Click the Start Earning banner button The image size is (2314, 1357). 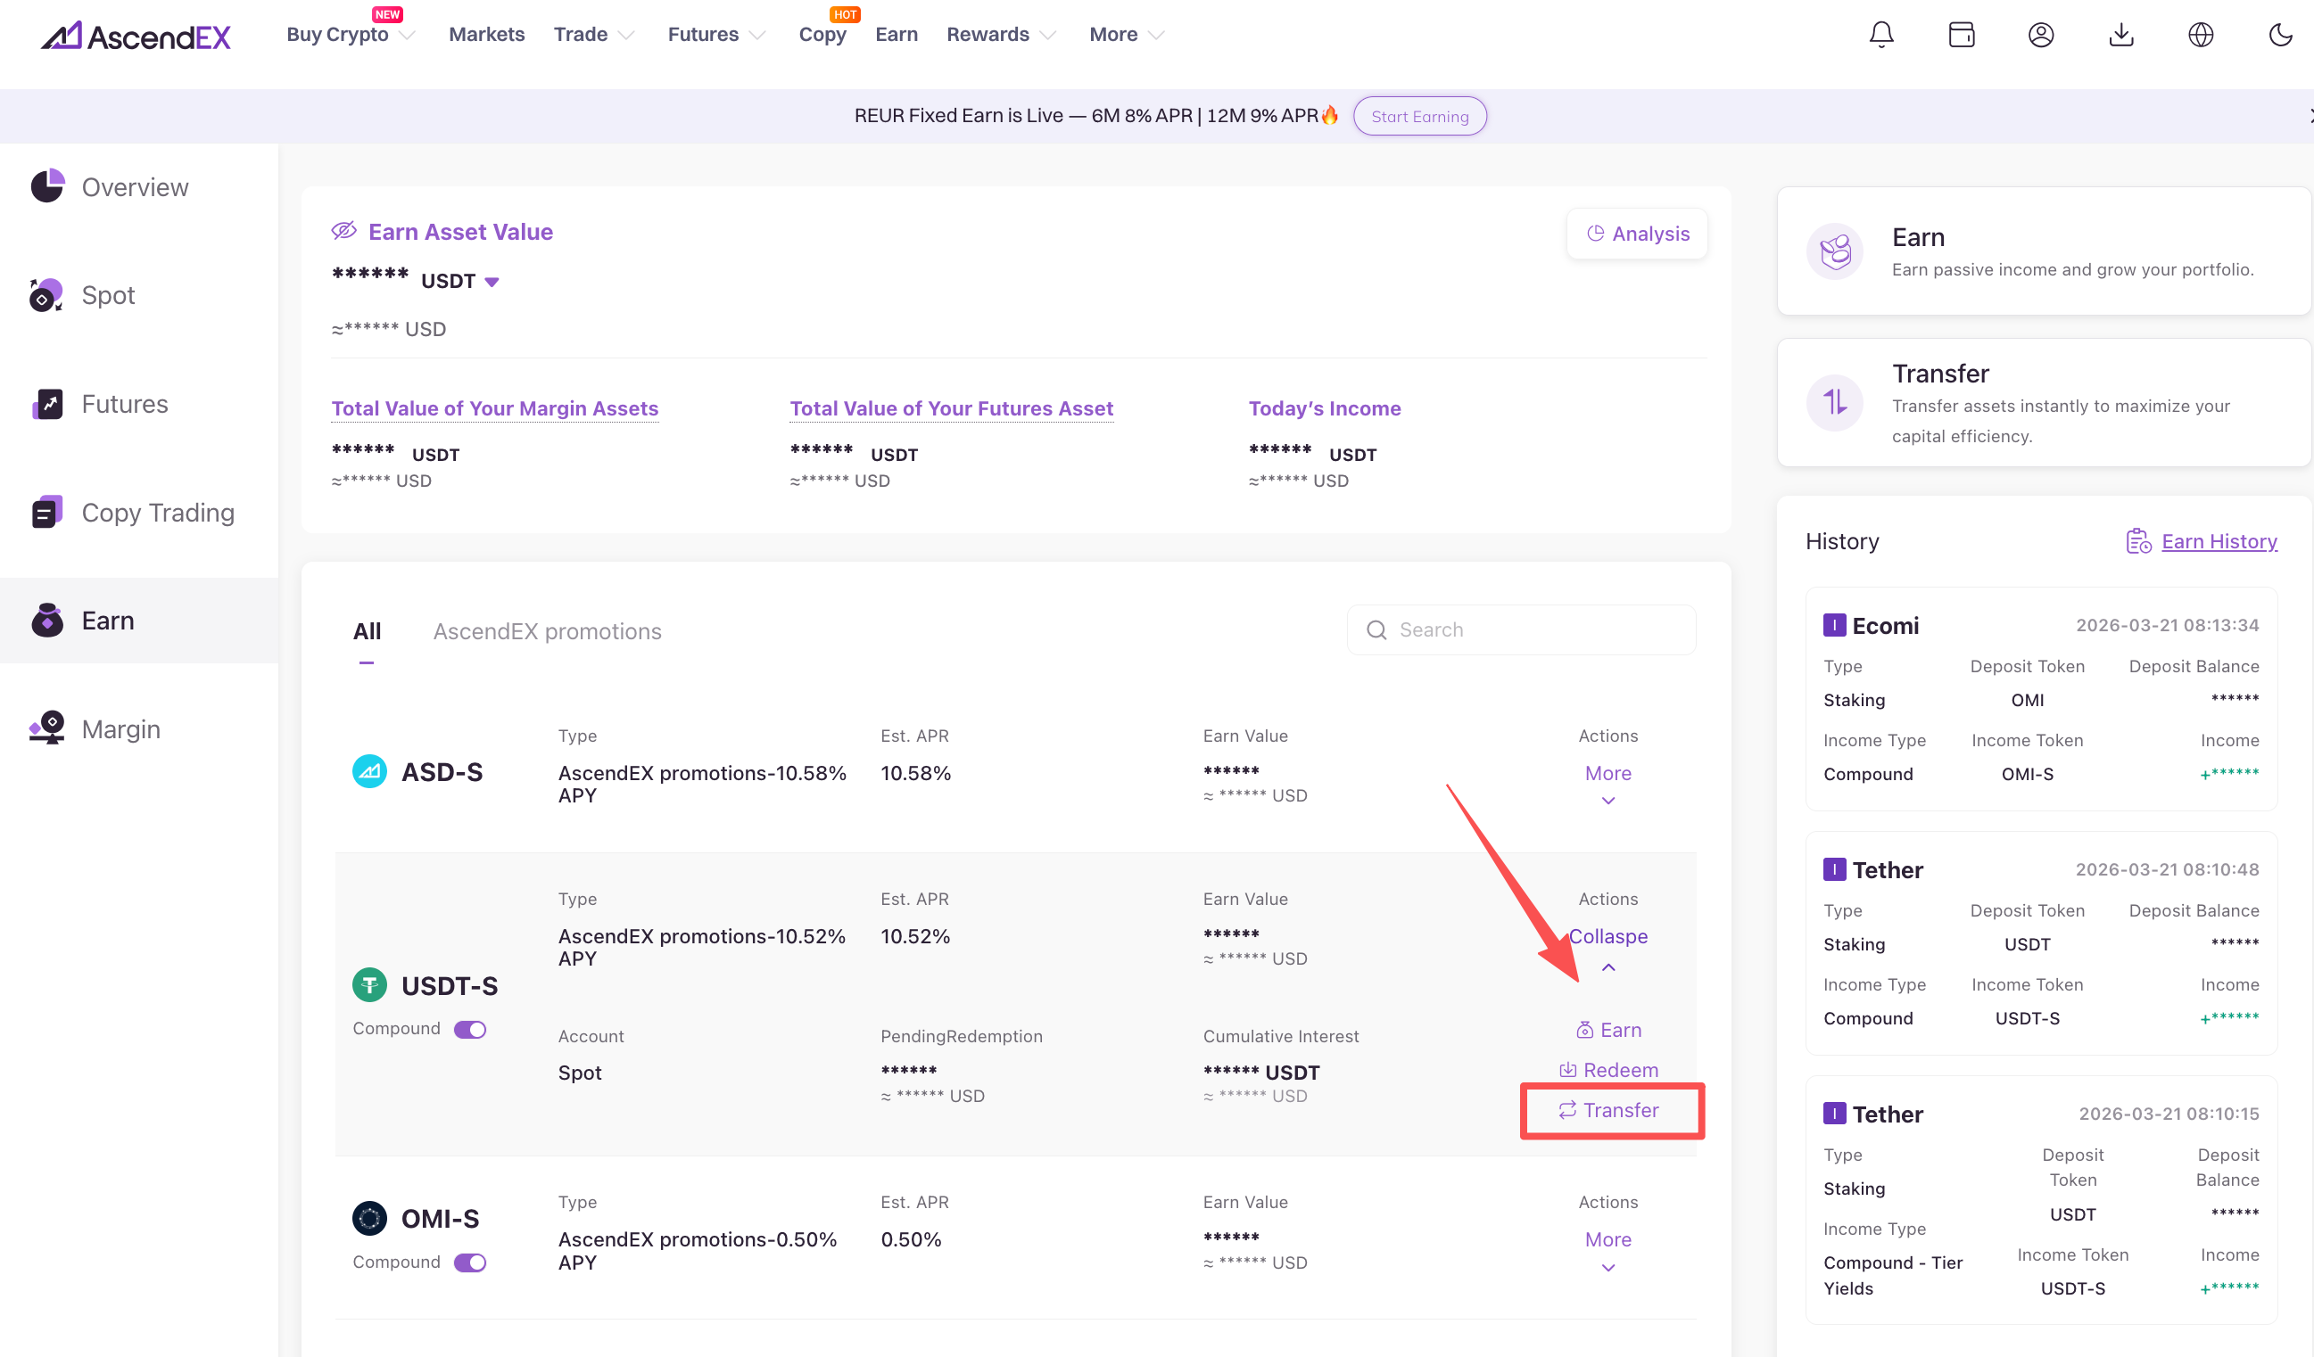tap(1418, 117)
